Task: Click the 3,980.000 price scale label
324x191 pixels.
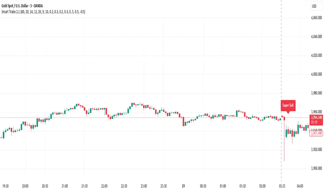Action: [316, 93]
